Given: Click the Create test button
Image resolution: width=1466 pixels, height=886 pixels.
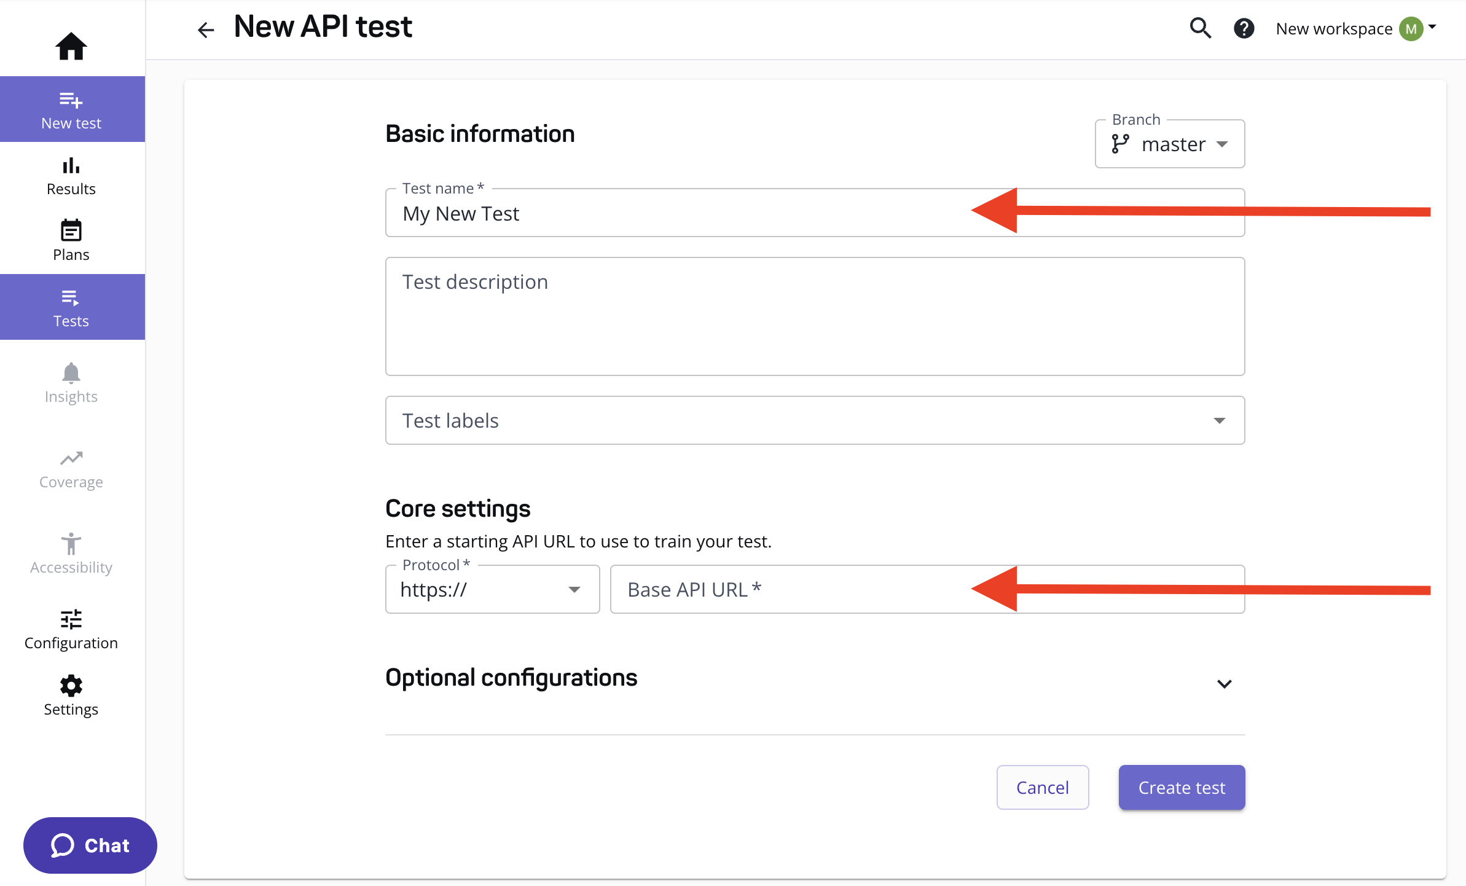Looking at the screenshot, I should tap(1181, 787).
